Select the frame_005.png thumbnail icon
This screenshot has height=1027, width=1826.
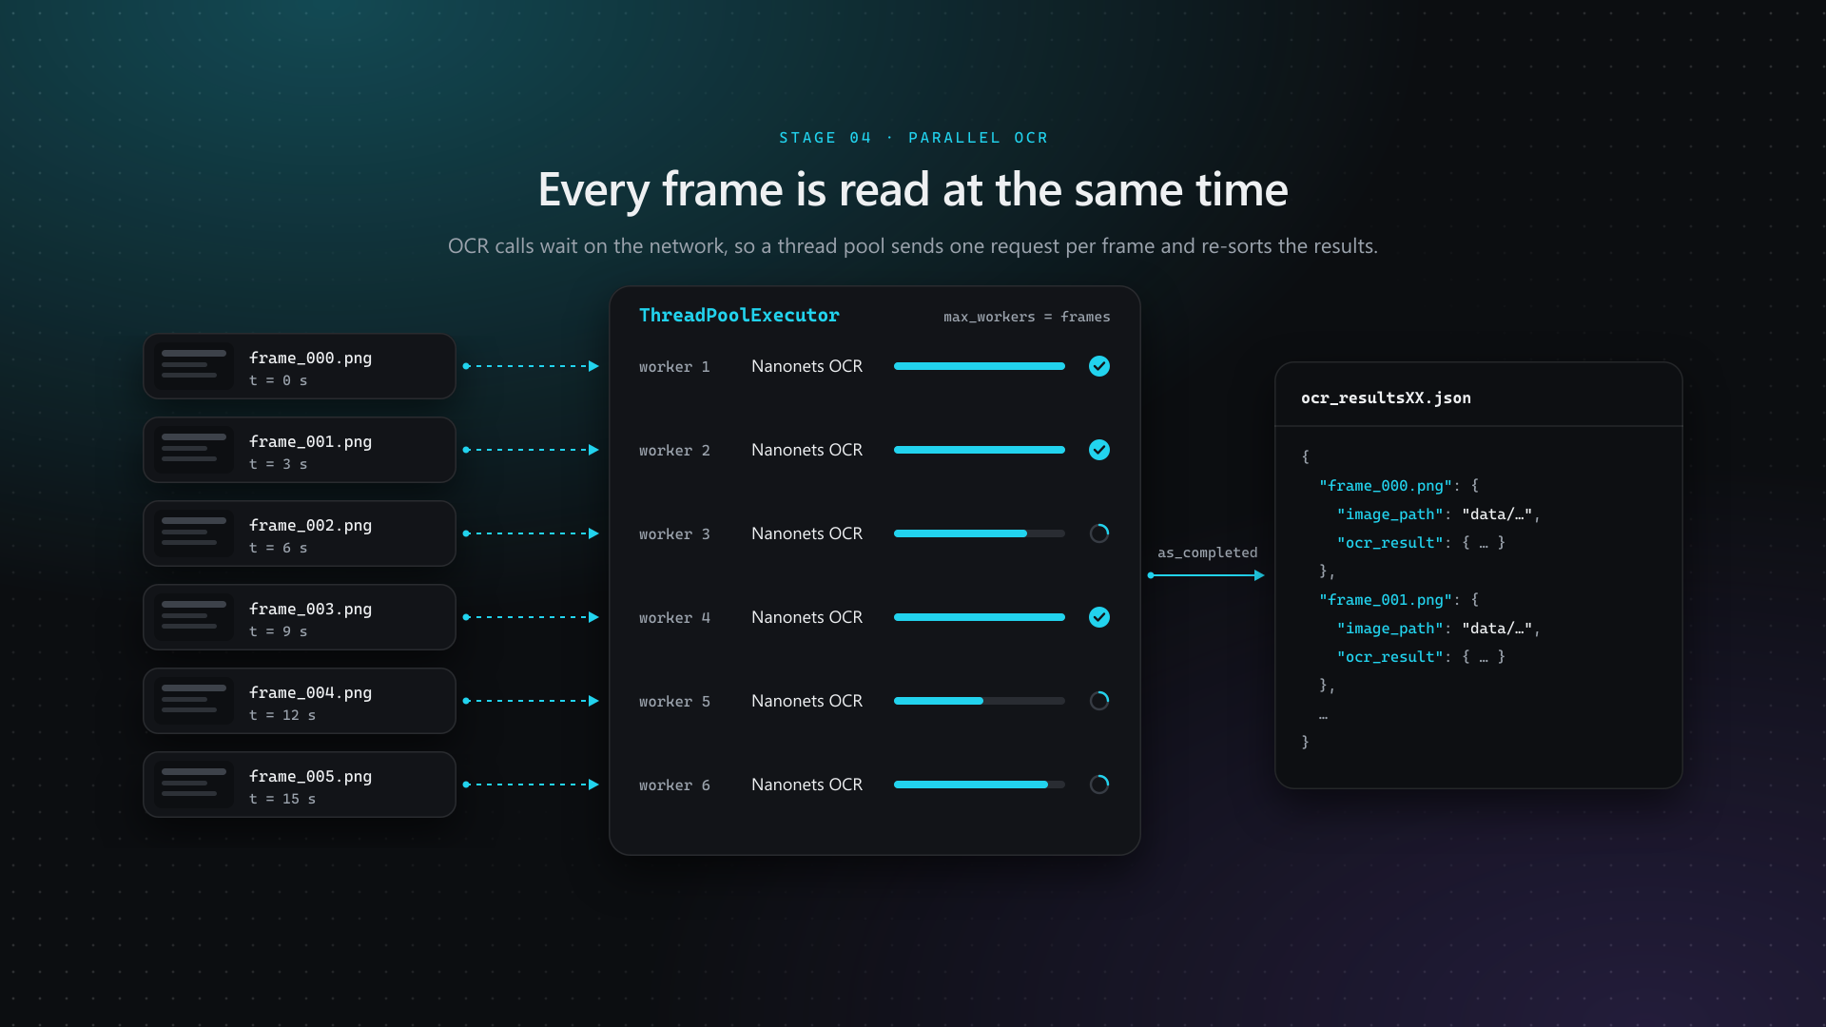194,785
